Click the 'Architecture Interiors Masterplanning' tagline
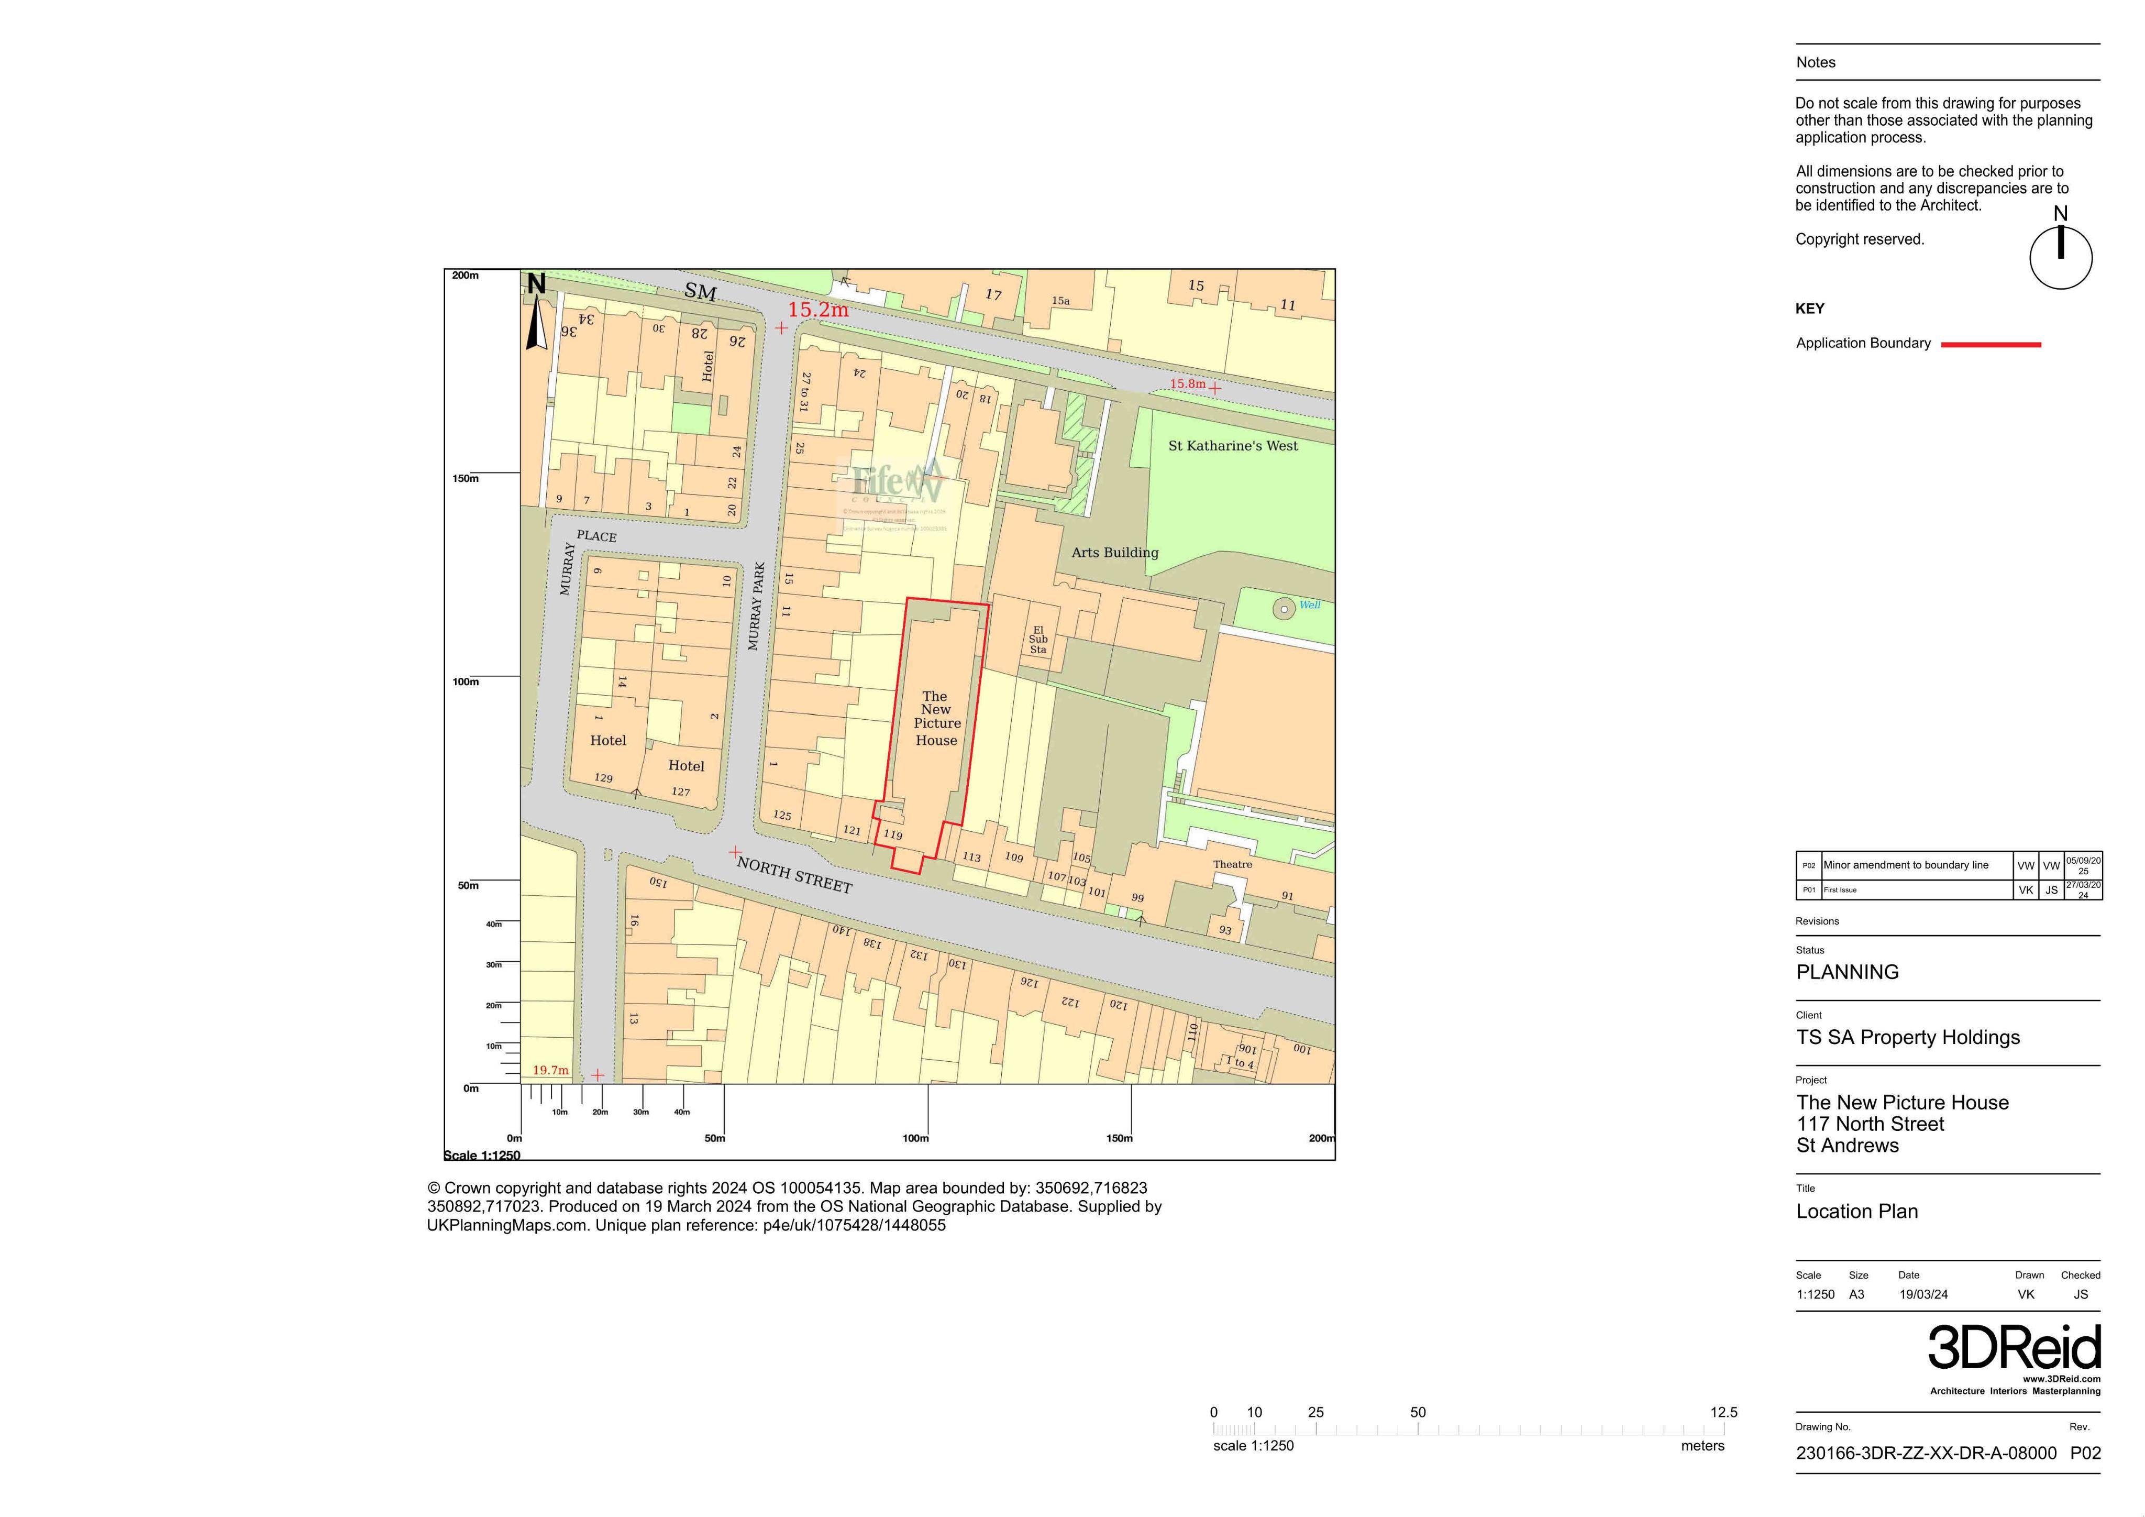 tap(2015, 1391)
